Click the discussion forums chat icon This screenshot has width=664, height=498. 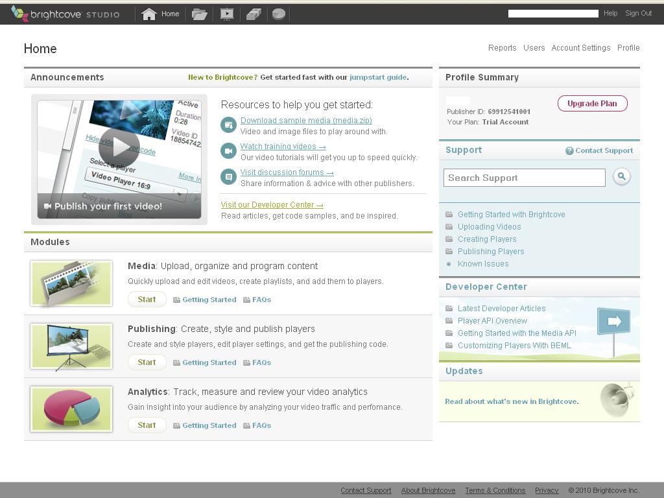pyautogui.click(x=229, y=176)
